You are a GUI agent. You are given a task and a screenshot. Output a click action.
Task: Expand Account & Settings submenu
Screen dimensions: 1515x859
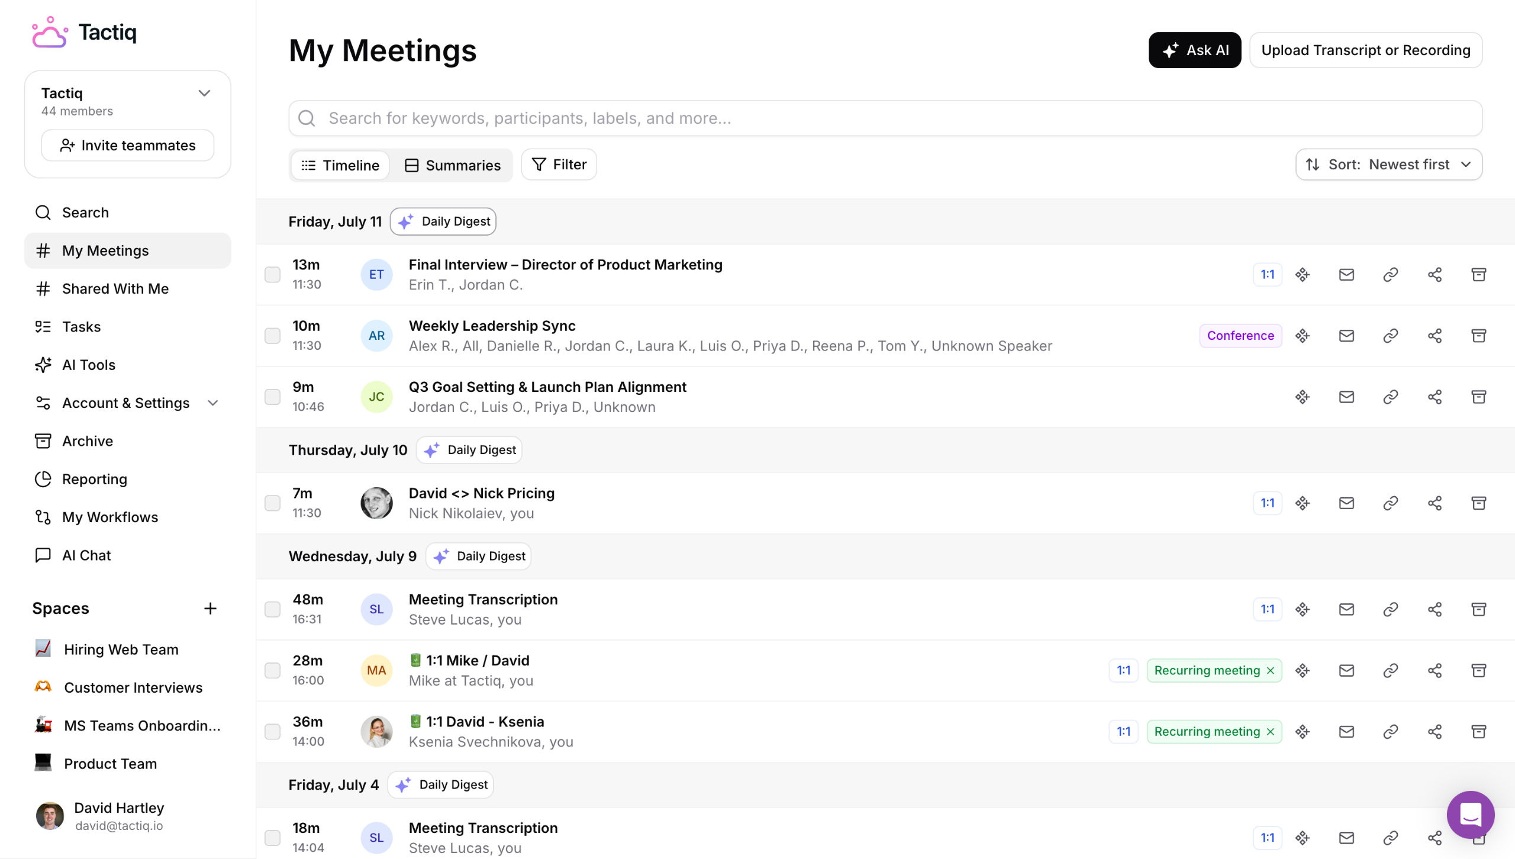pyautogui.click(x=213, y=403)
